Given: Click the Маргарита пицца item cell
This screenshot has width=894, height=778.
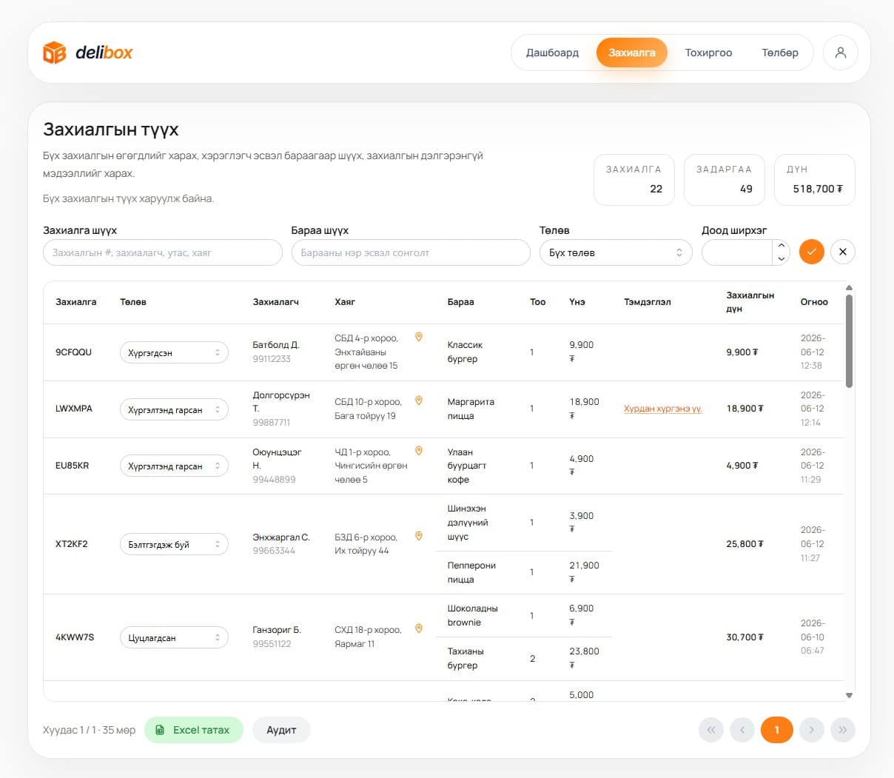Looking at the screenshot, I should 471,409.
